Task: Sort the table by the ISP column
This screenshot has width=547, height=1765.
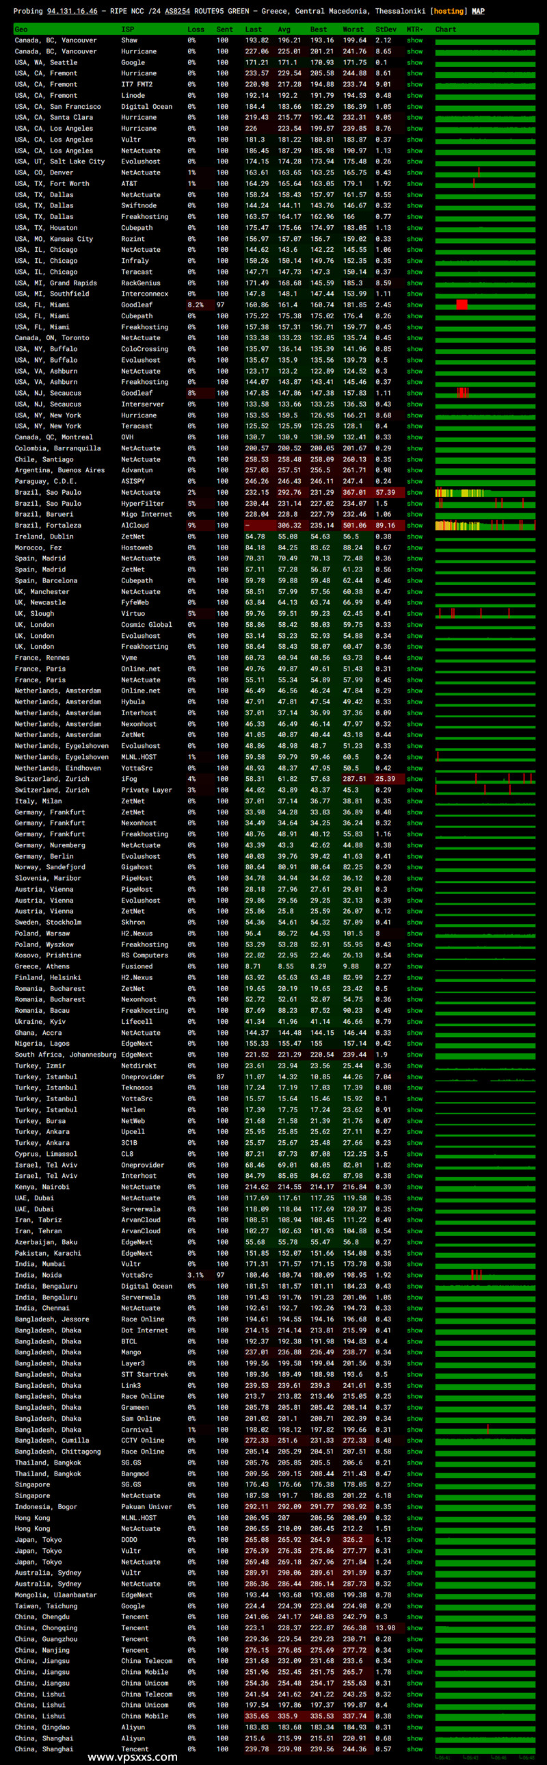Action: click(127, 29)
